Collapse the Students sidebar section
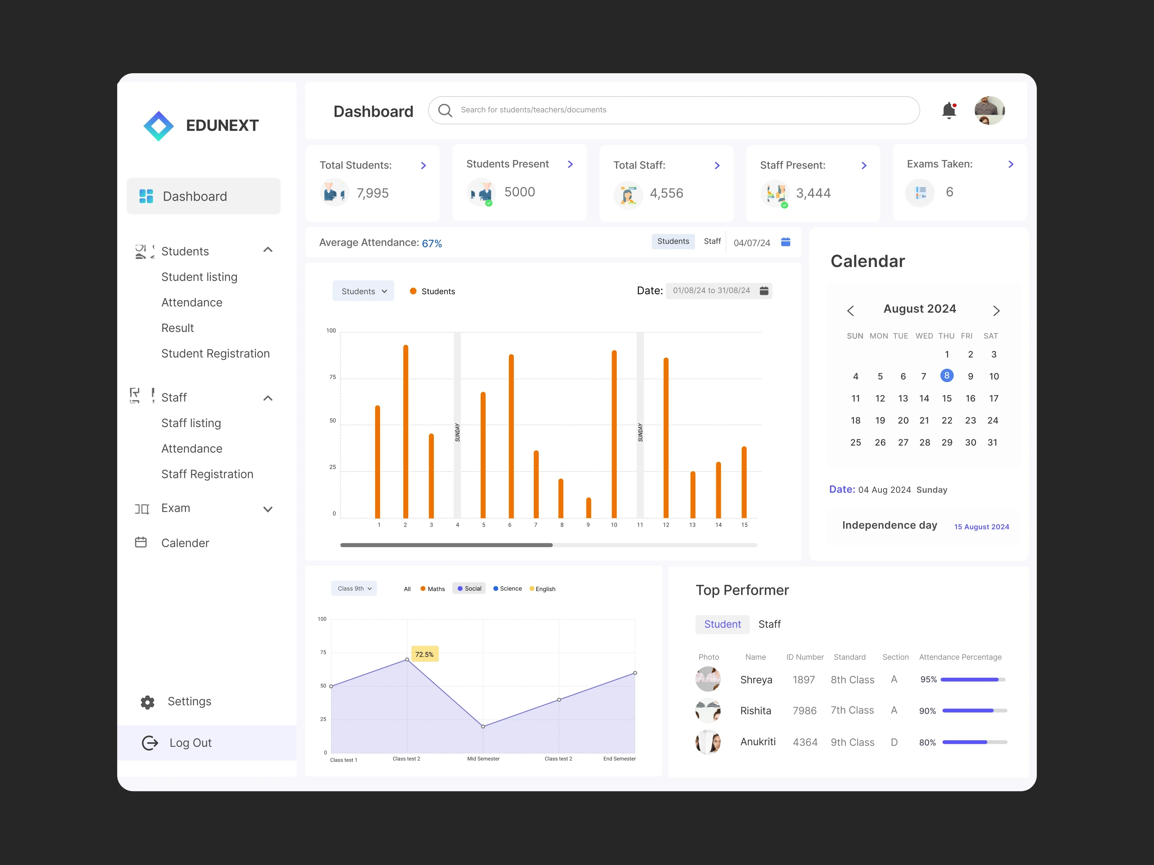This screenshot has width=1154, height=865. [268, 250]
